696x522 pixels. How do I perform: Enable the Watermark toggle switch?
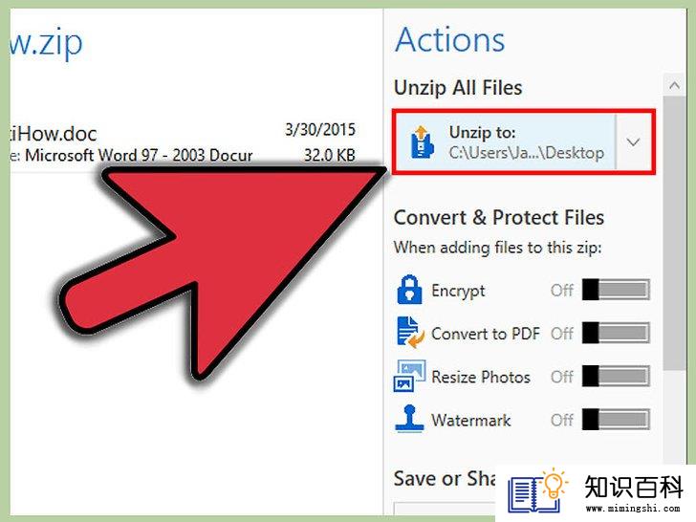(616, 419)
